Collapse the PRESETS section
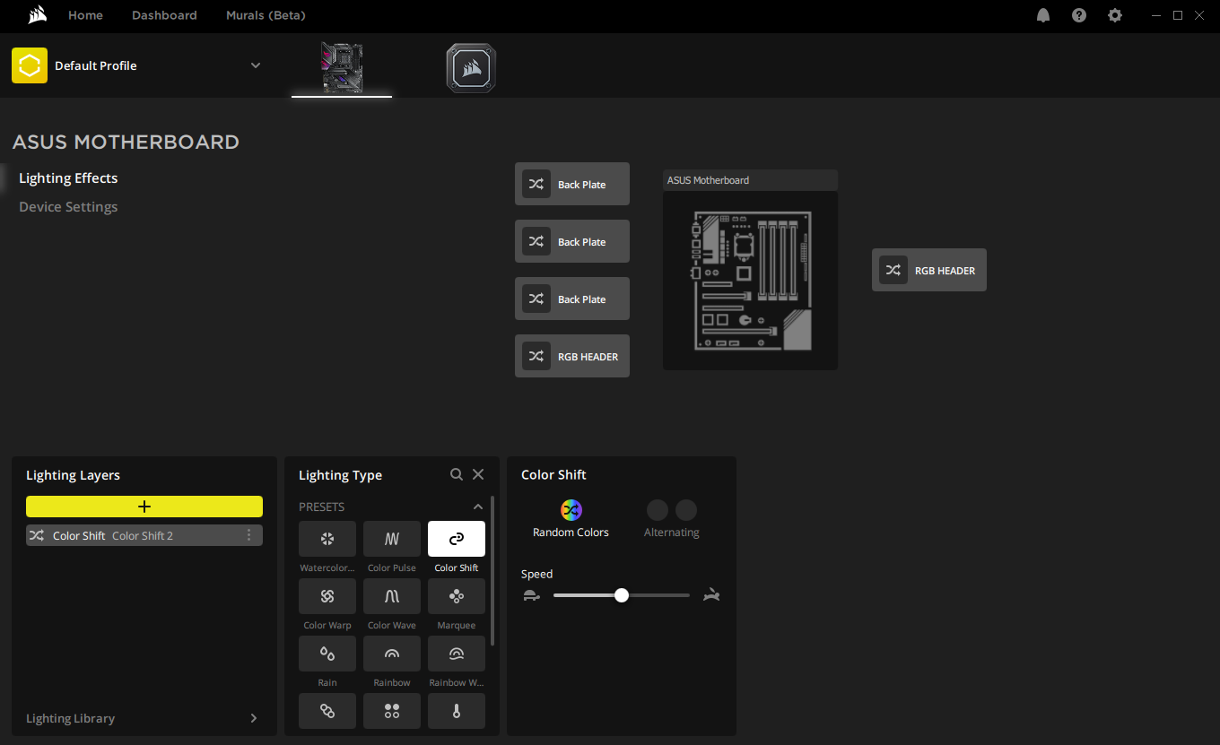The image size is (1220, 745). click(478, 507)
